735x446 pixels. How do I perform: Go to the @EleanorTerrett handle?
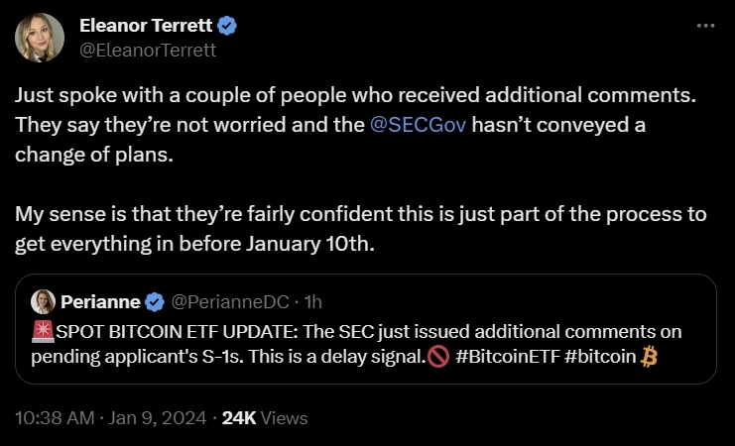click(x=148, y=49)
